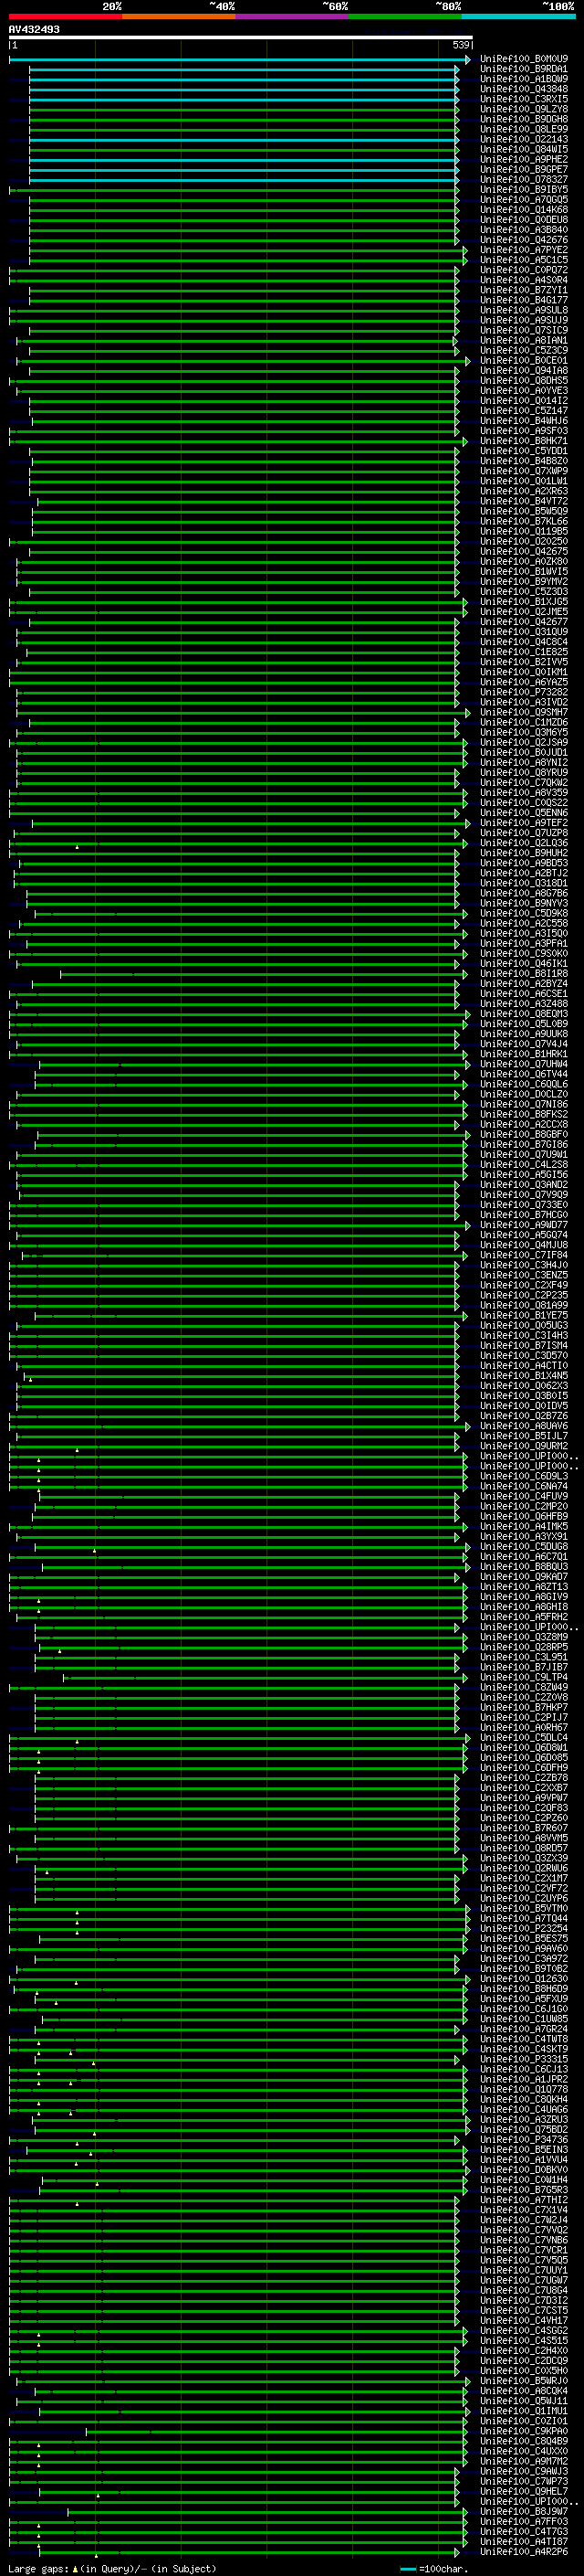Image resolution: width=584 pixels, height=2576 pixels.
Task: Click the red ~20% identity legend segment
Action: click(66, 16)
